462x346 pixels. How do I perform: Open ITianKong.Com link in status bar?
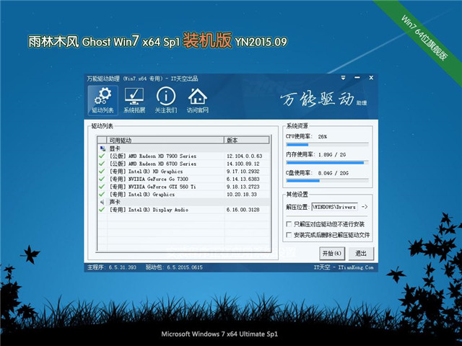[356, 267]
